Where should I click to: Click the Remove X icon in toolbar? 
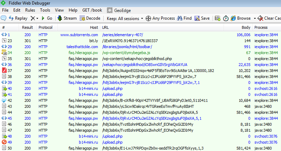coord(33,18)
